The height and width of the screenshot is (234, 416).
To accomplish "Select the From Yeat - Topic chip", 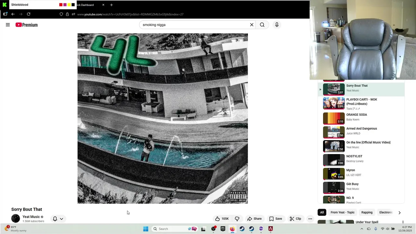I will (x=343, y=213).
